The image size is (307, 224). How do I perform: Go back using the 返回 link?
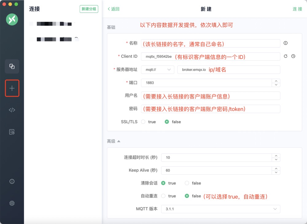click(113, 9)
